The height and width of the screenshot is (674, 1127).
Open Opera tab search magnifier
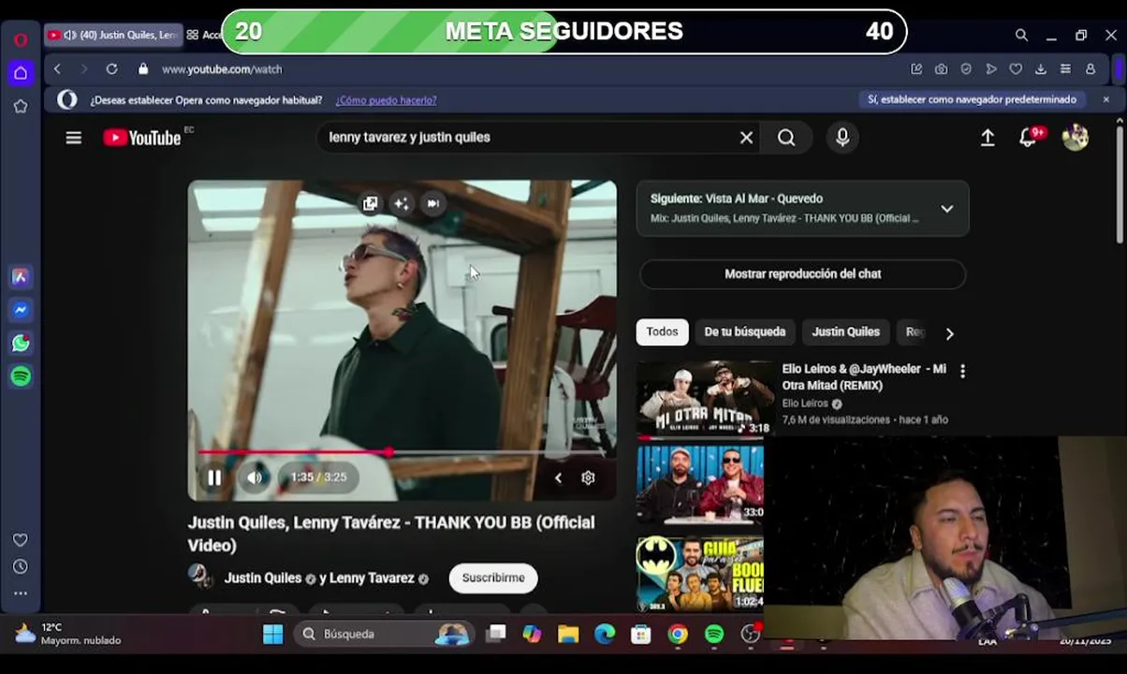1021,36
